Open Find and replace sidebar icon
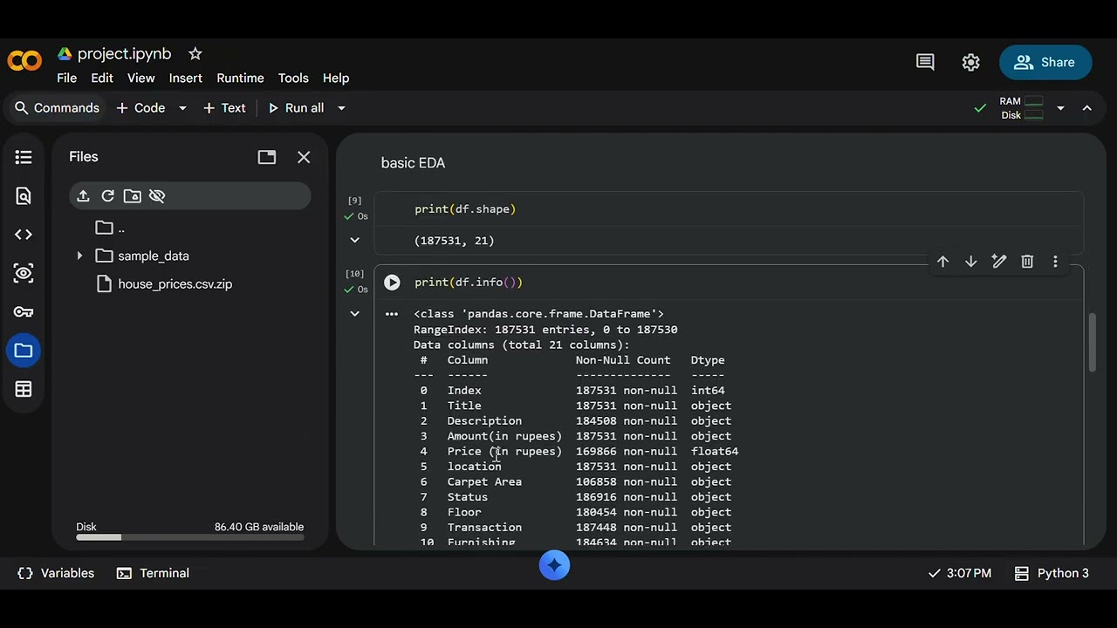This screenshot has height=628, width=1117. (24, 196)
